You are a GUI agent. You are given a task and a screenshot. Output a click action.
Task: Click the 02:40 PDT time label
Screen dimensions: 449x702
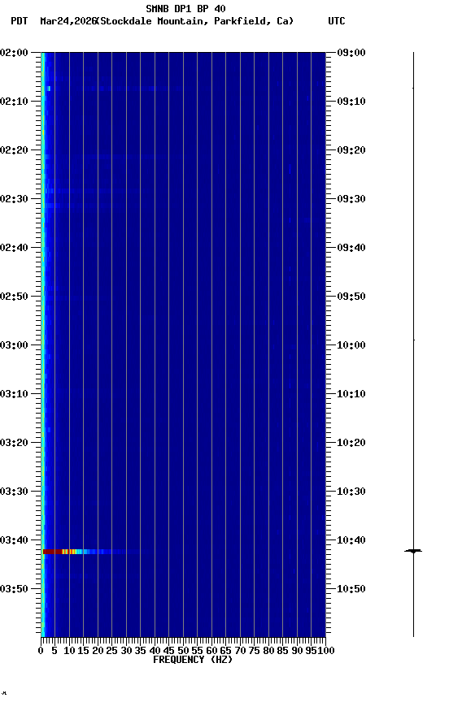[14, 248]
